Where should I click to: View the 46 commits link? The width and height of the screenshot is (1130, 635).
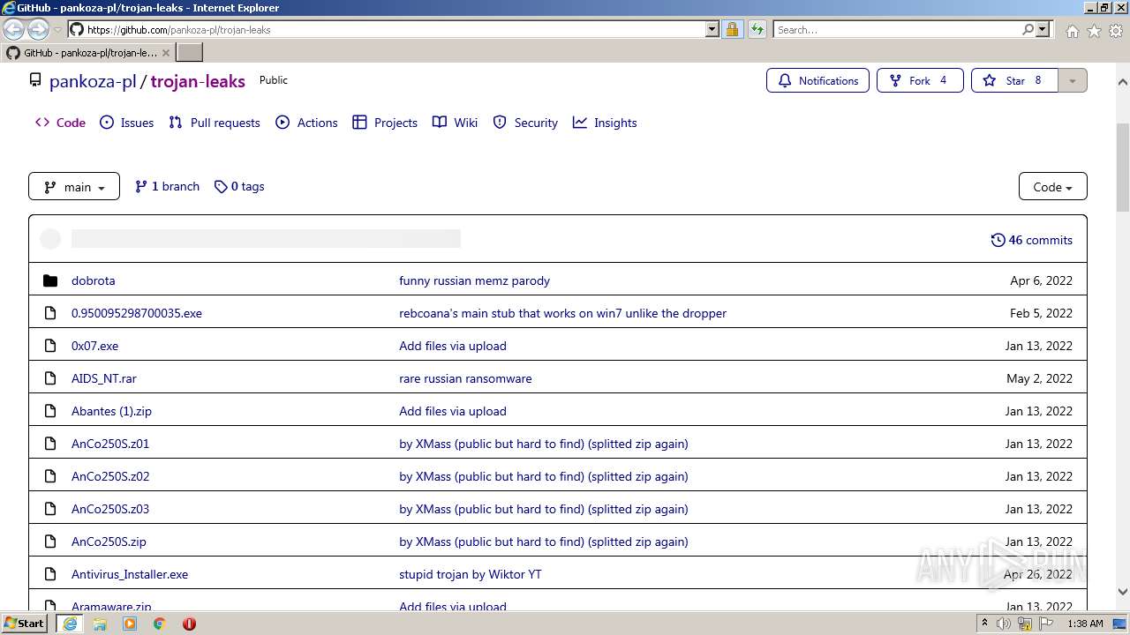(1031, 240)
